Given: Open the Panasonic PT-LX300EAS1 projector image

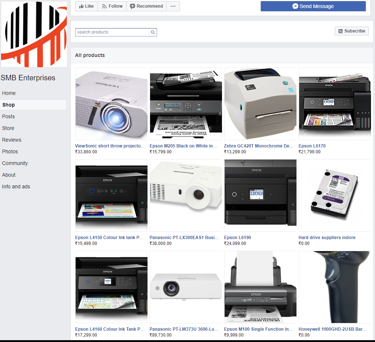Looking at the screenshot, I should (186, 196).
